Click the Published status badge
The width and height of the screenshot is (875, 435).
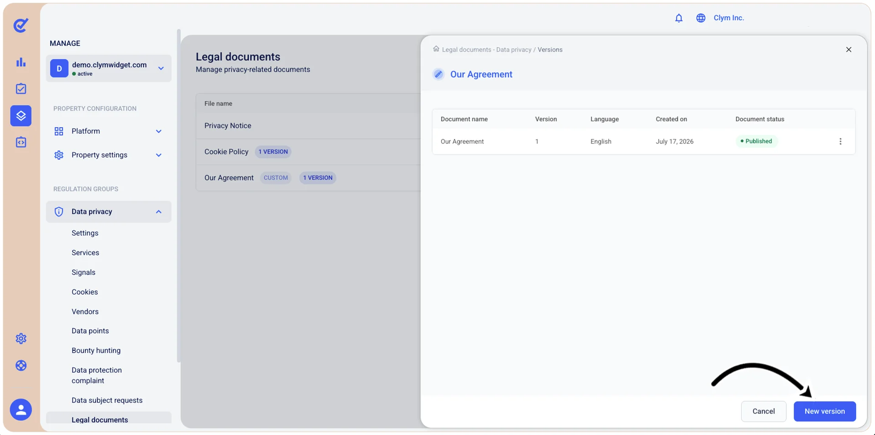coord(756,141)
